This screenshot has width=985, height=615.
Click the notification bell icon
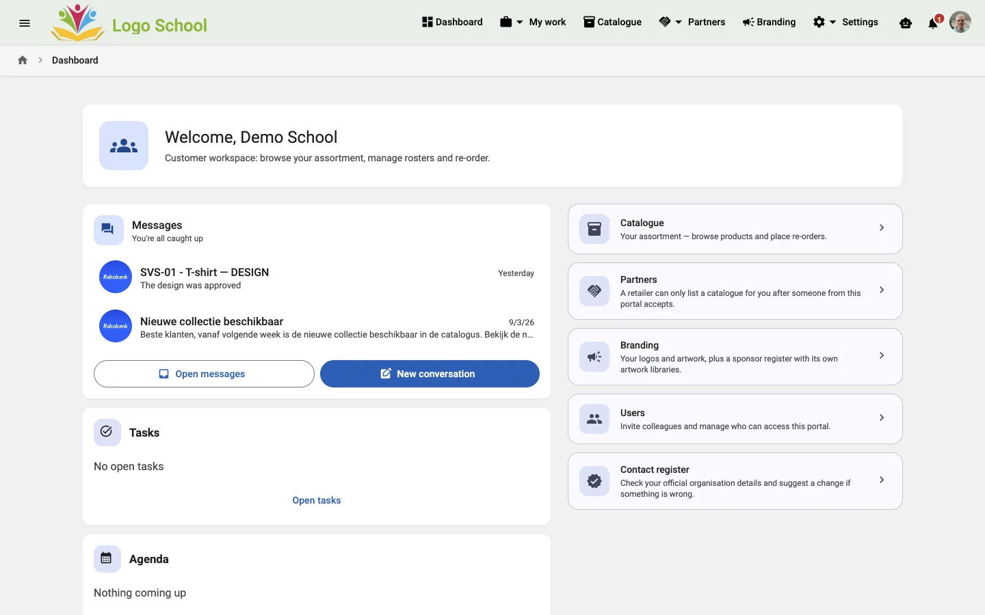[933, 23]
